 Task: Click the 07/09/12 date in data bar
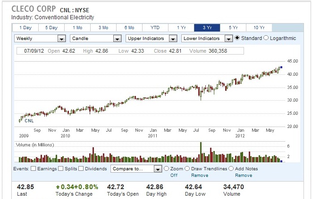click(34, 51)
